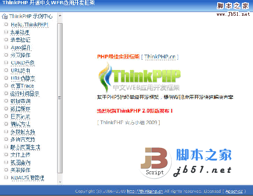The width and height of the screenshot is (253, 196).
Task: Select the 视图查询 link
Action: pos(20,162)
